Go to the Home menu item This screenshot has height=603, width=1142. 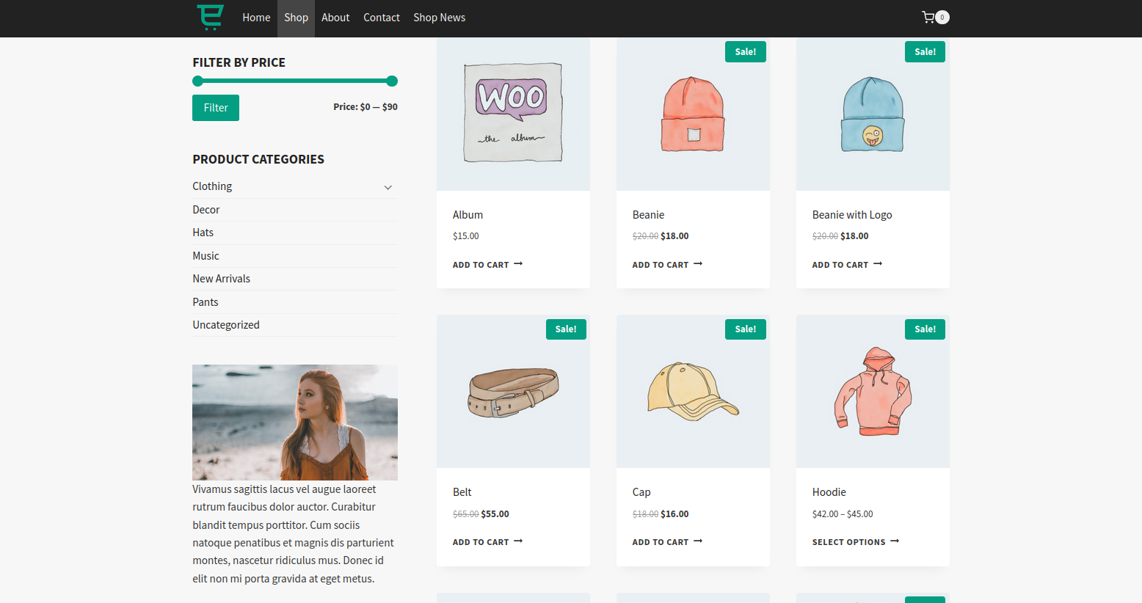[x=256, y=18]
